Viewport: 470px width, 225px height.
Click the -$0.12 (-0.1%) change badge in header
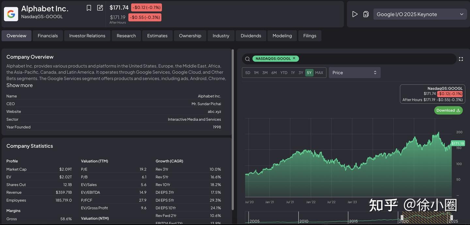tap(147, 7)
